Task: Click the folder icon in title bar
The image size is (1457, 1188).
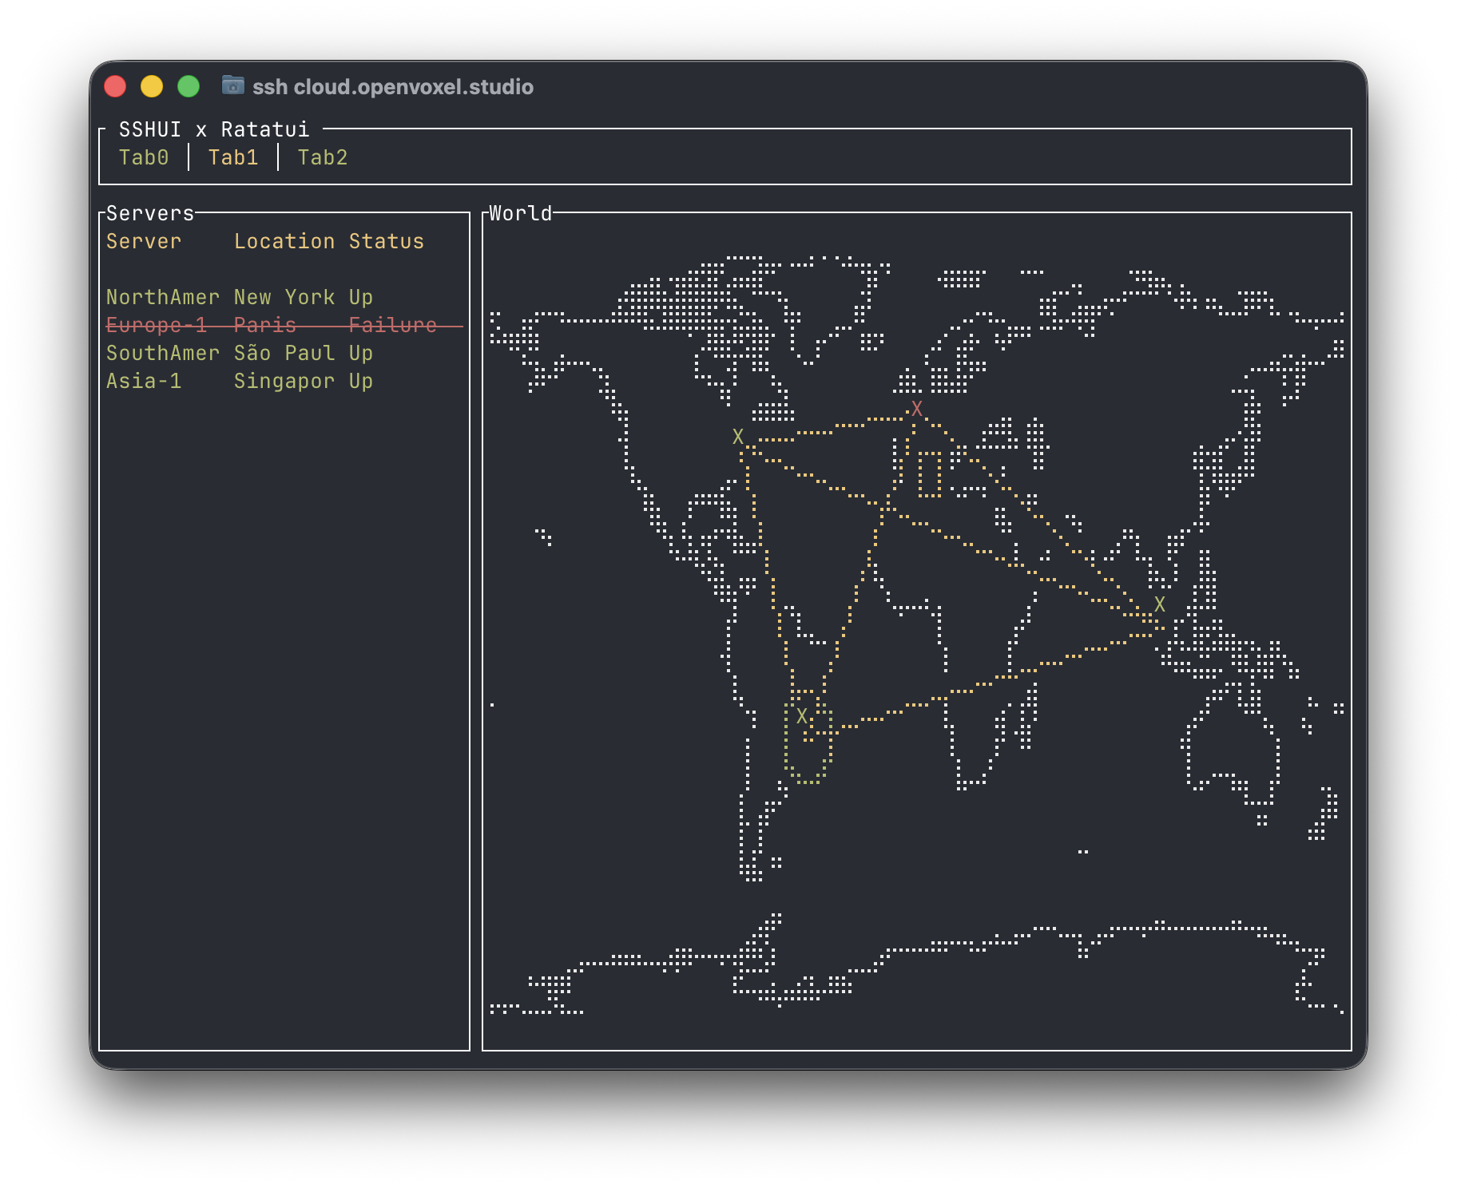Action: [232, 85]
